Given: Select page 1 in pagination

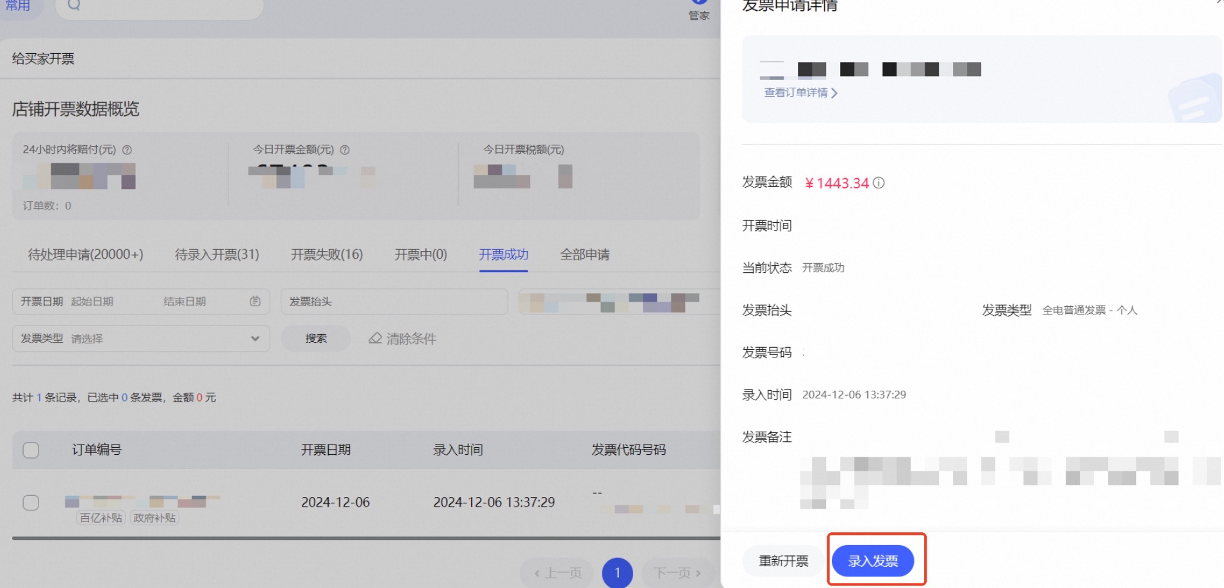Looking at the screenshot, I should coord(617,573).
